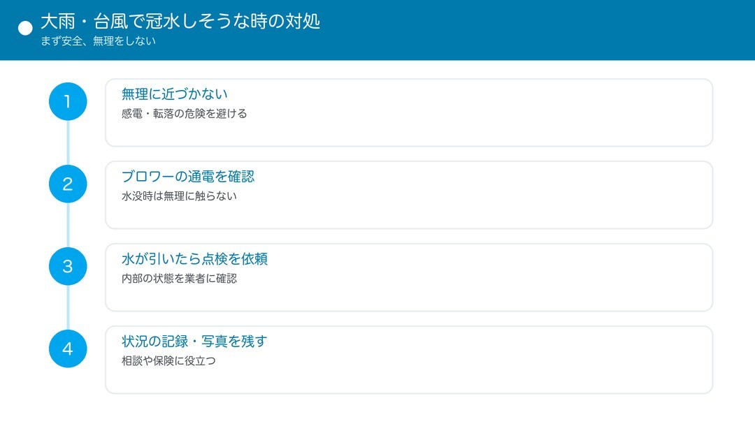The width and height of the screenshot is (755, 433).
Task: Click the step 4 number circle
Action: pyautogui.click(x=68, y=348)
